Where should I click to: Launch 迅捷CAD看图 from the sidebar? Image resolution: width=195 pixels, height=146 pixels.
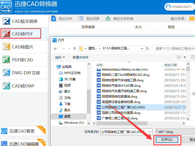(x=23, y=131)
